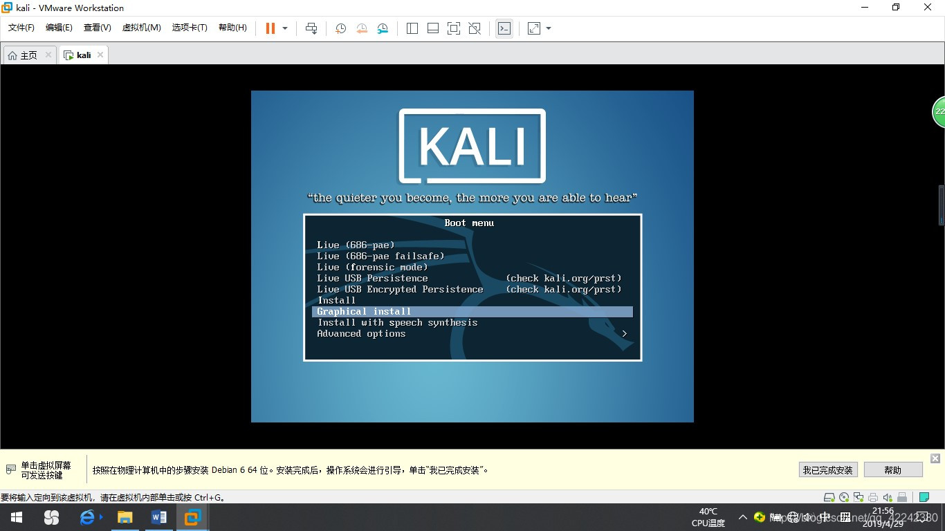Select Live (686-pae) boot entry

click(x=356, y=245)
